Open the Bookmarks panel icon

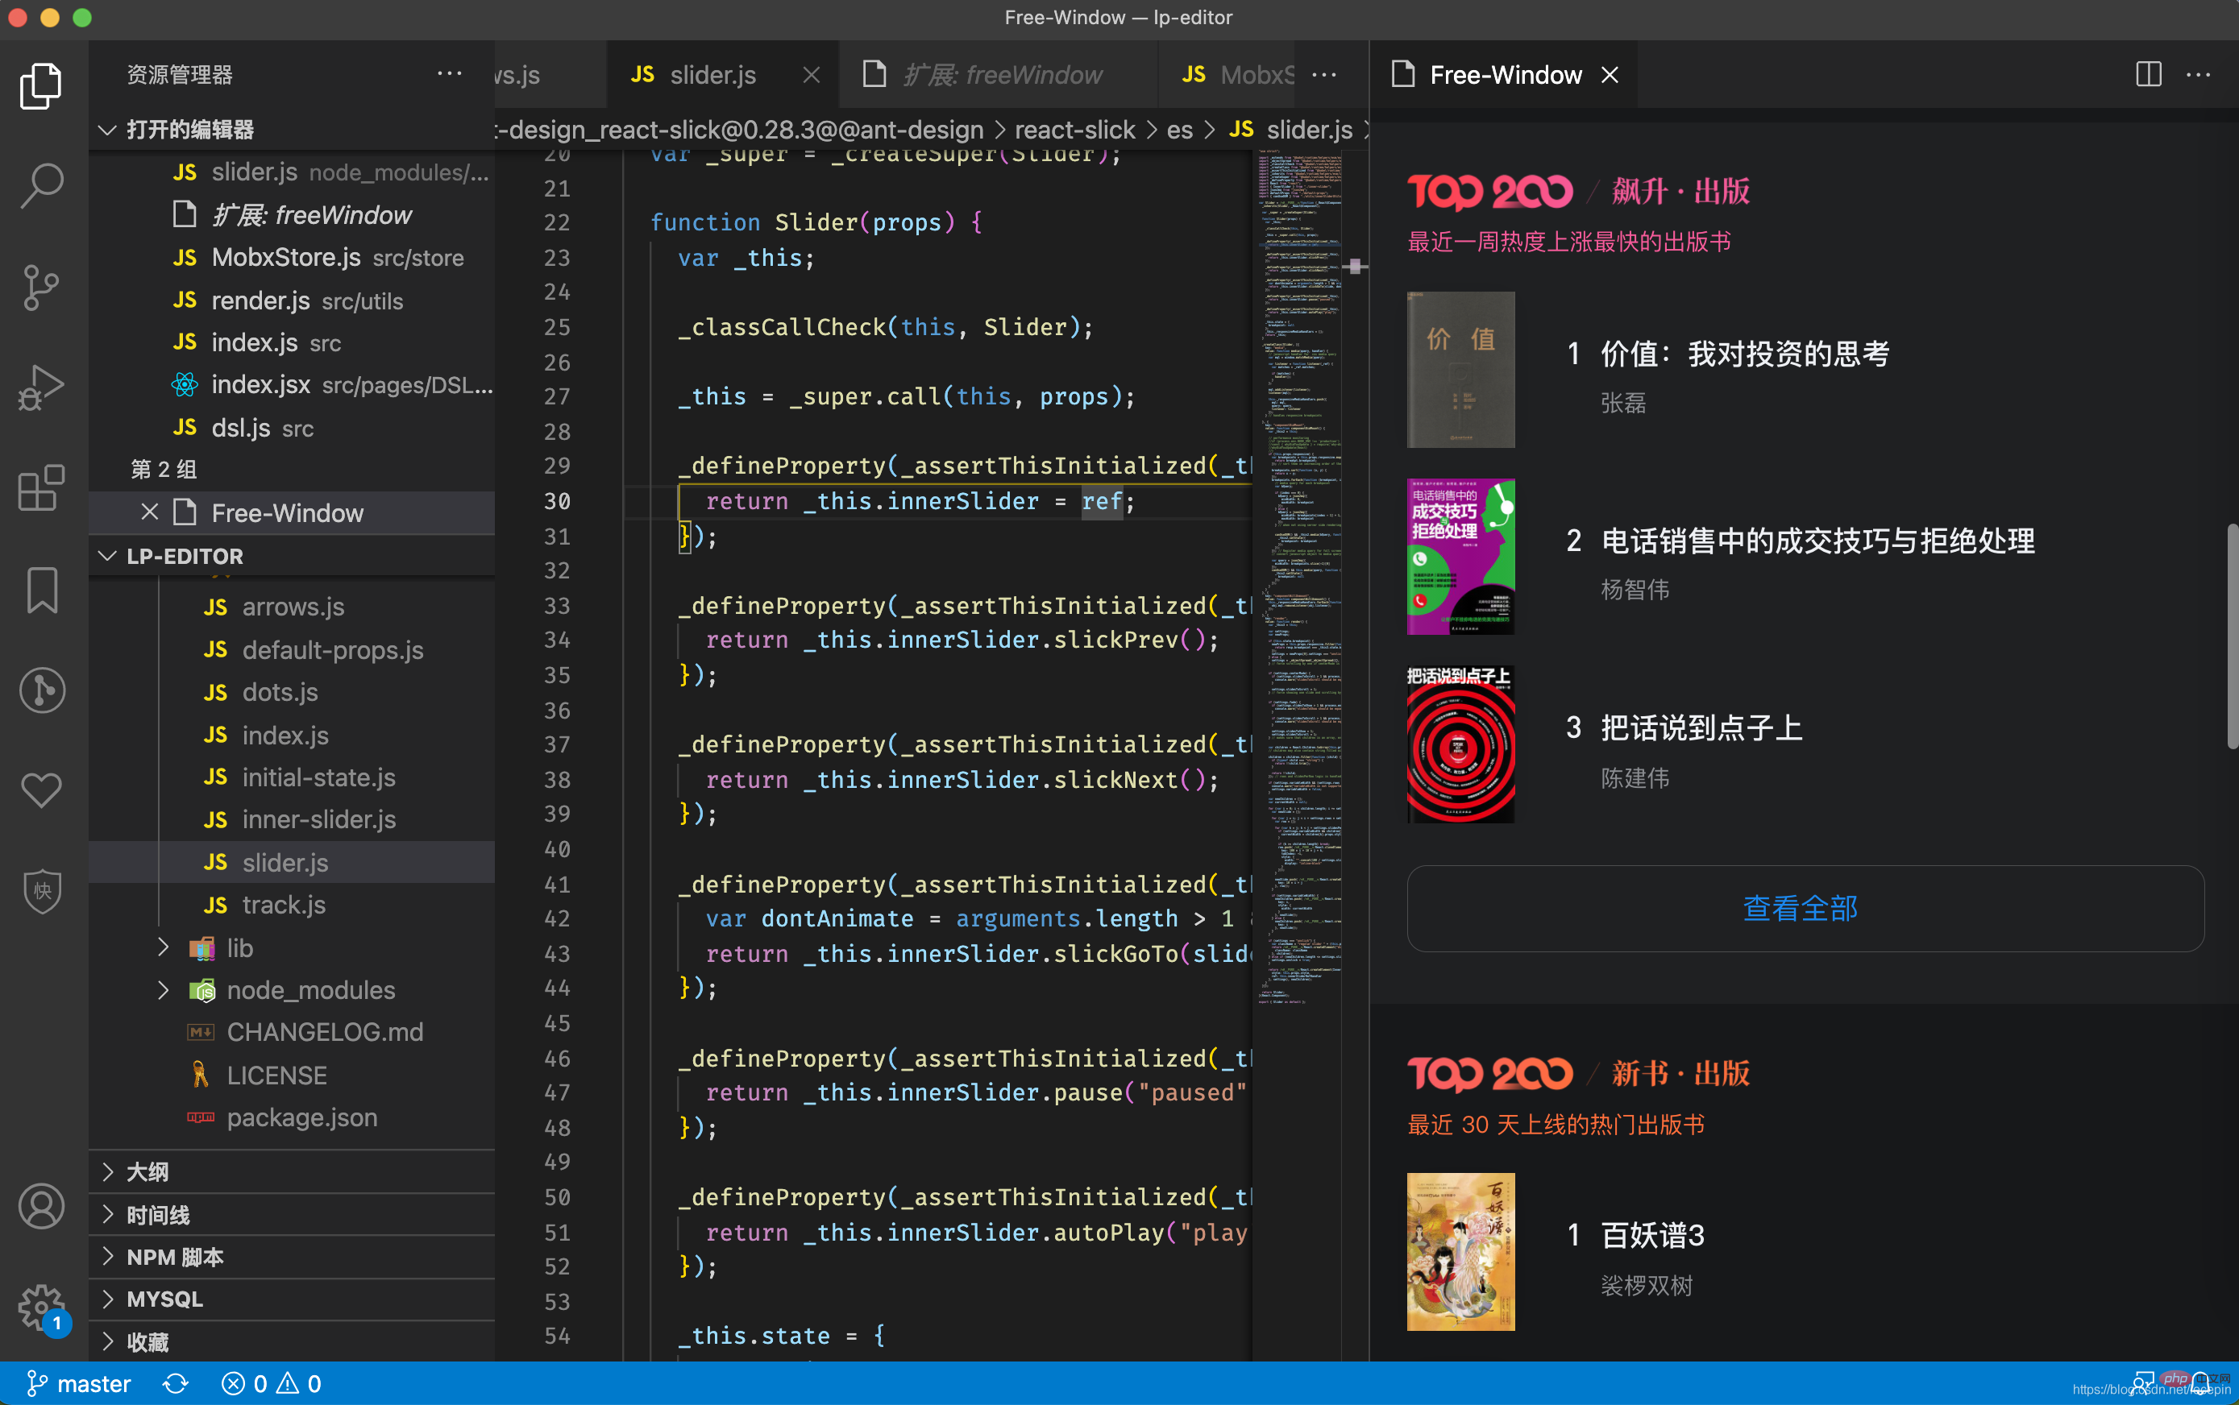41,590
